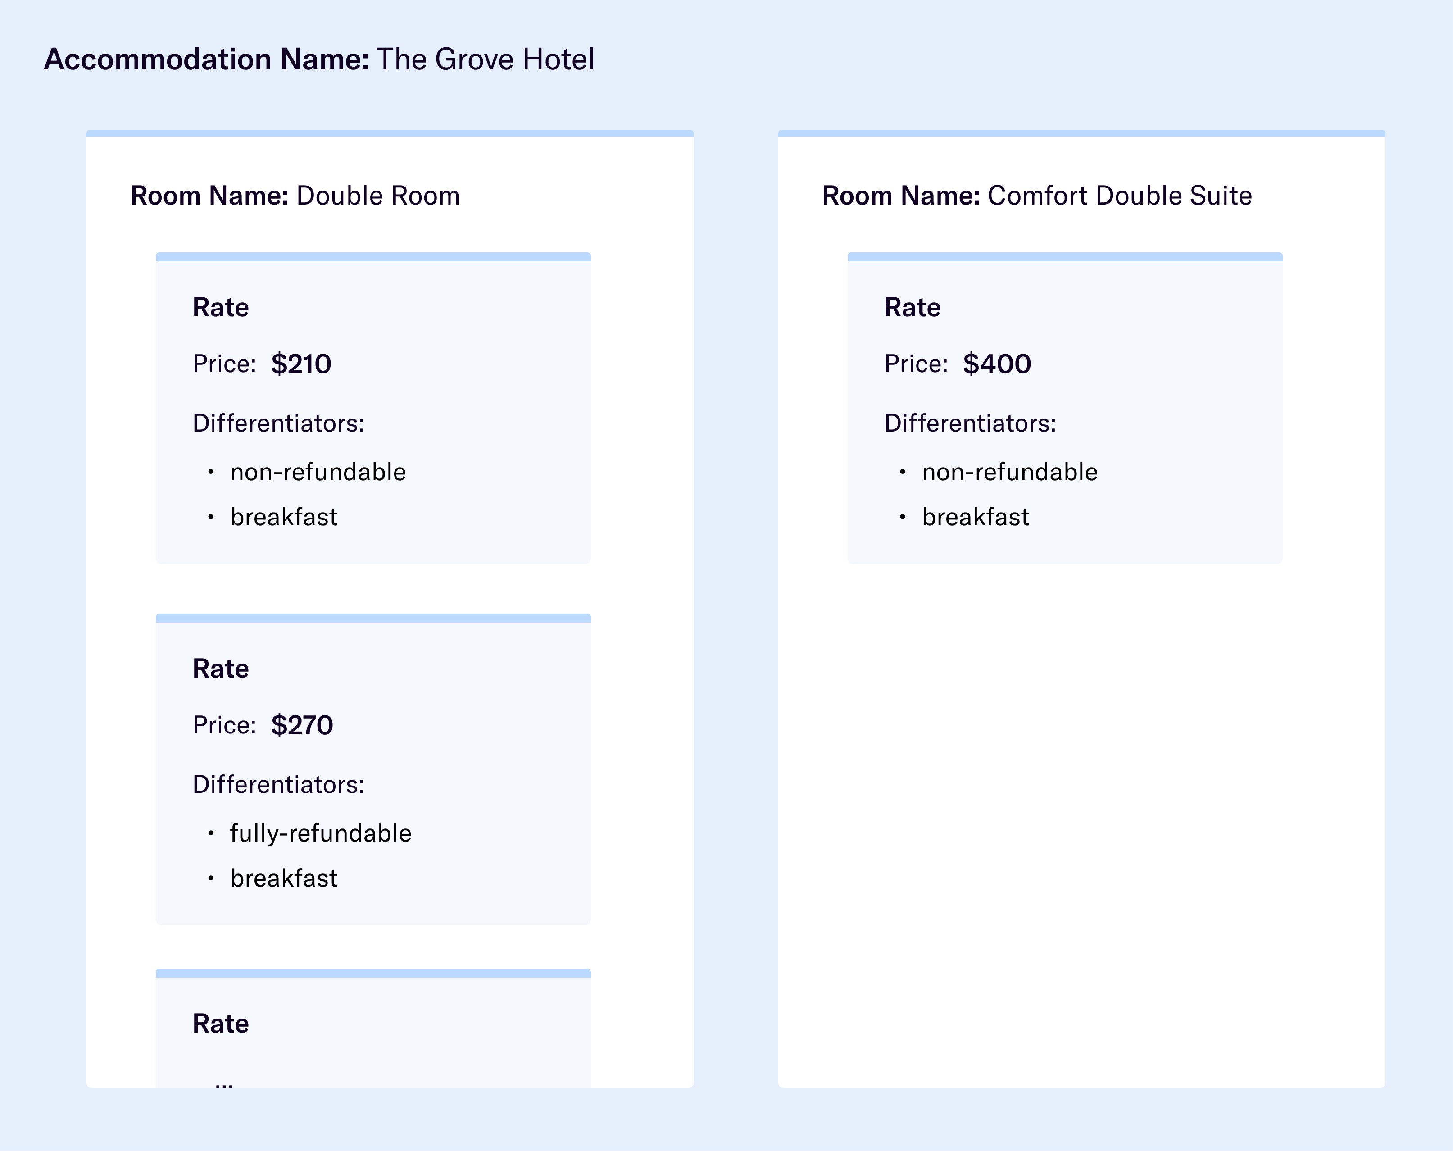The height and width of the screenshot is (1151, 1453).
Task: Click the Comfort Double Suite name
Action: [x=1119, y=196]
